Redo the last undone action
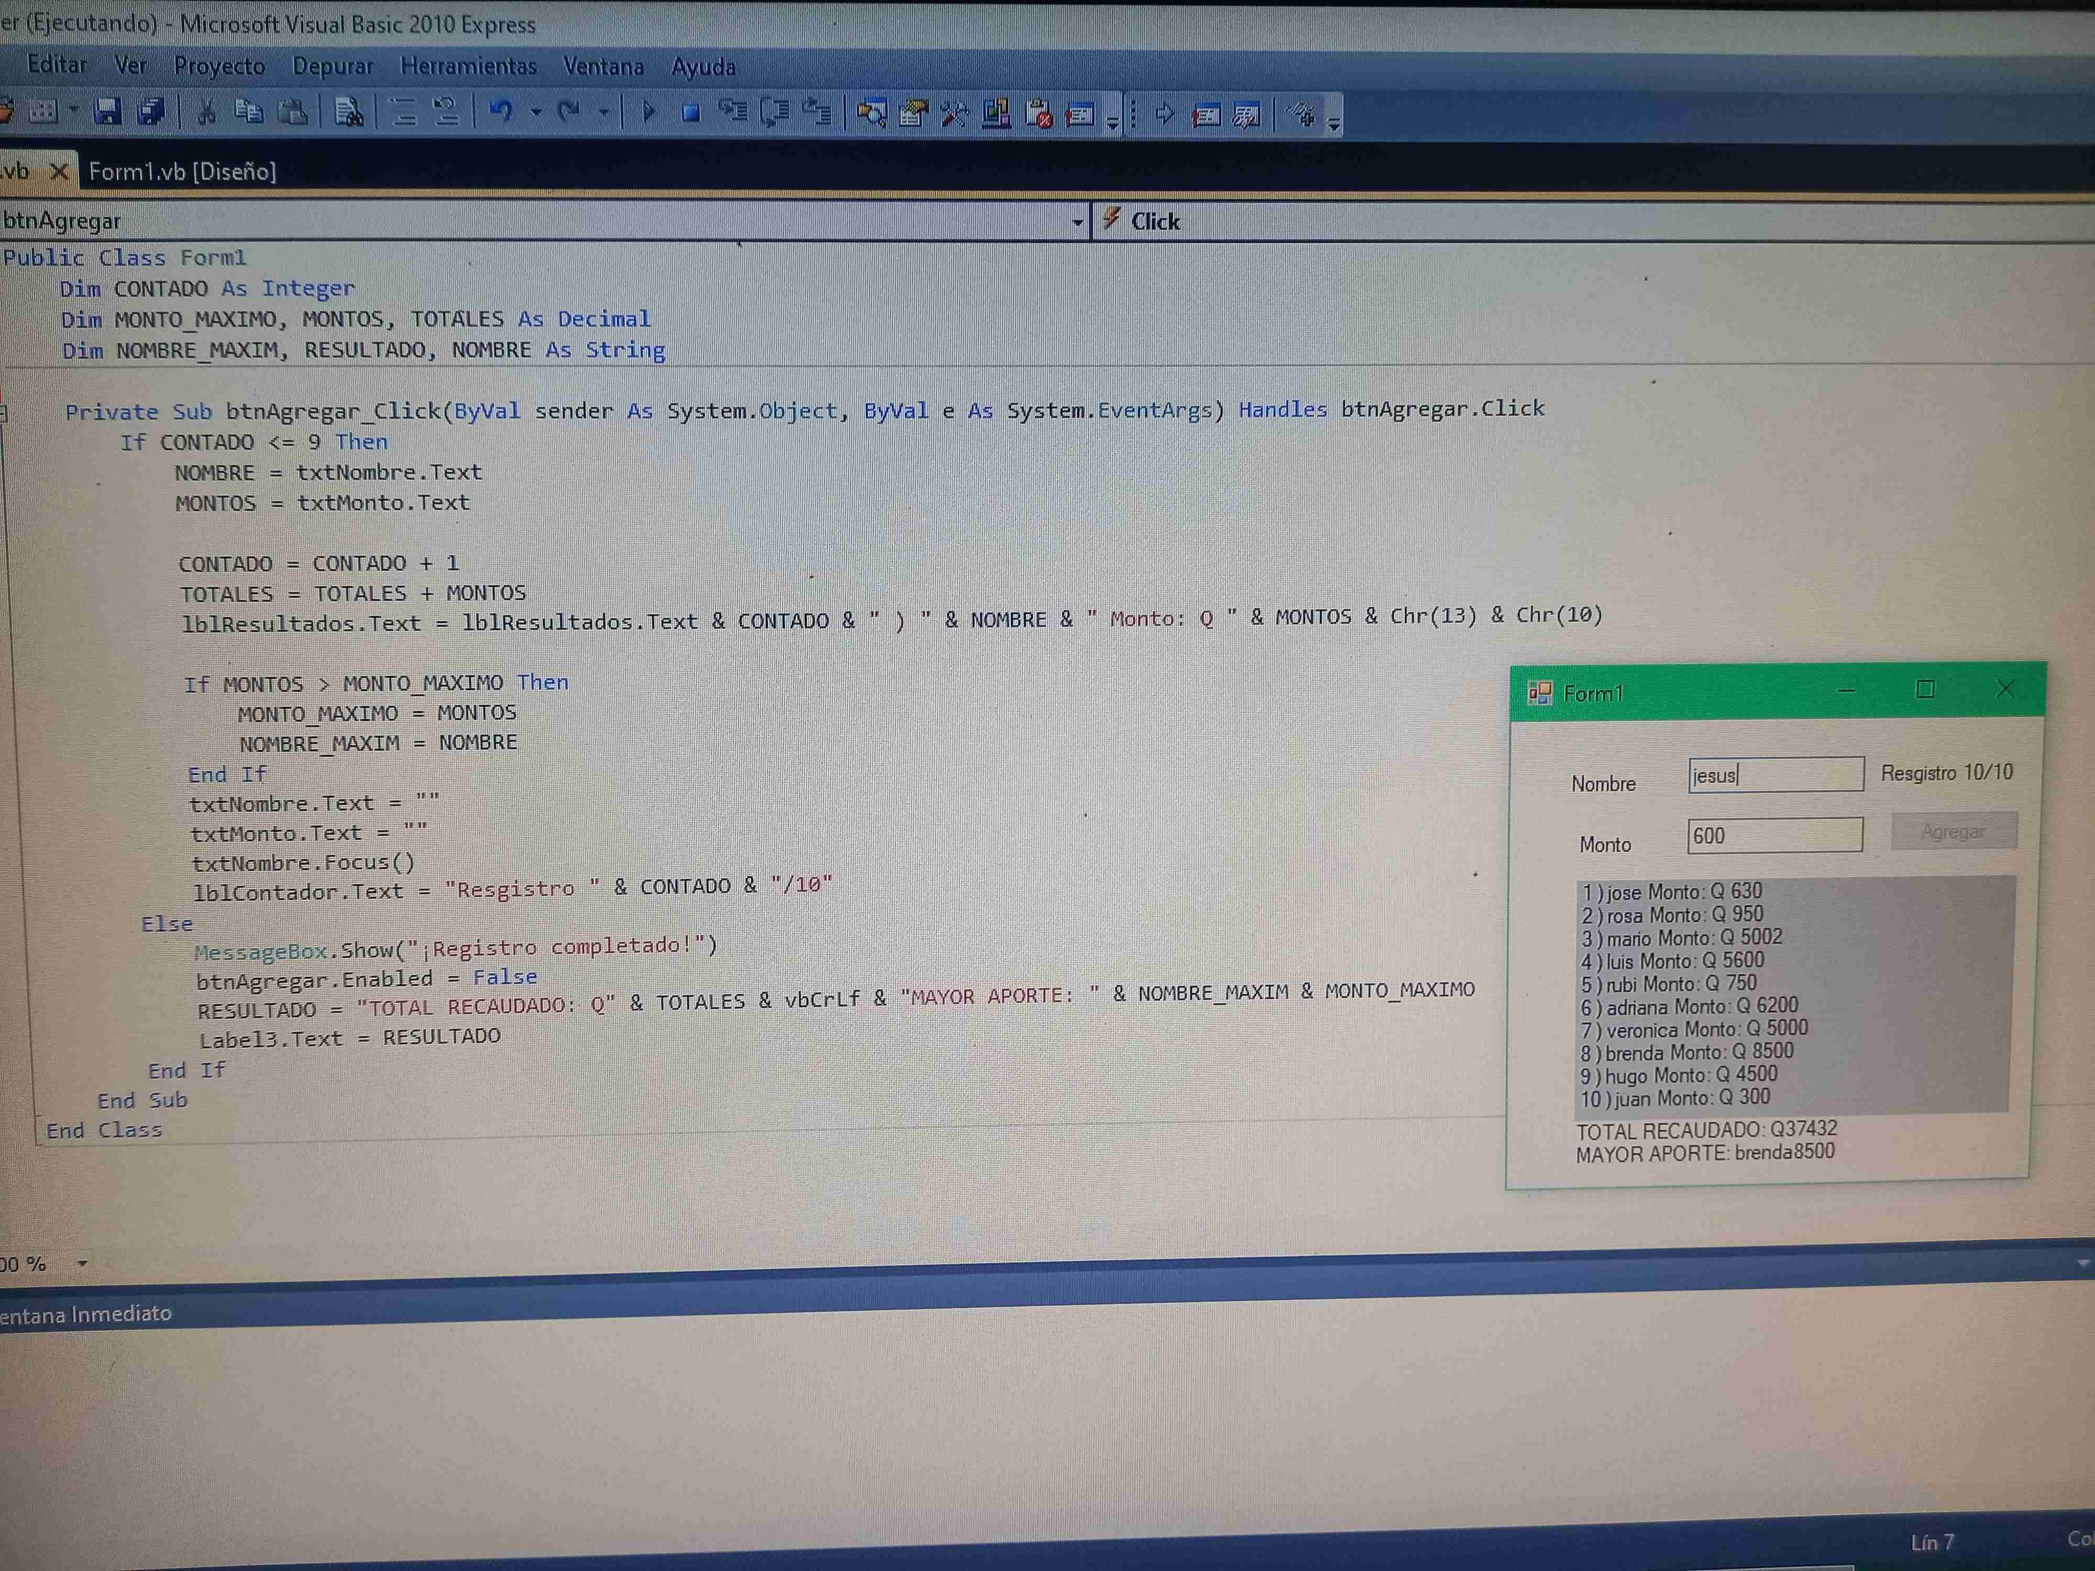 click(568, 113)
